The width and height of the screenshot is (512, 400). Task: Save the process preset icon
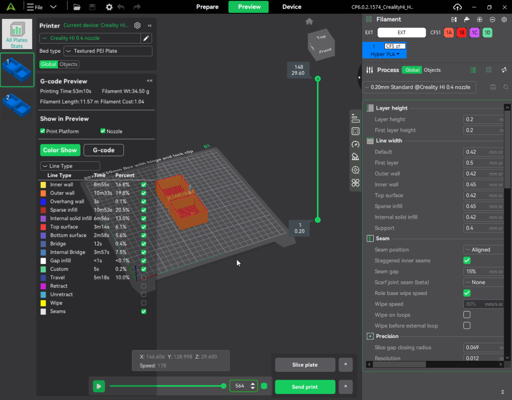click(x=493, y=87)
